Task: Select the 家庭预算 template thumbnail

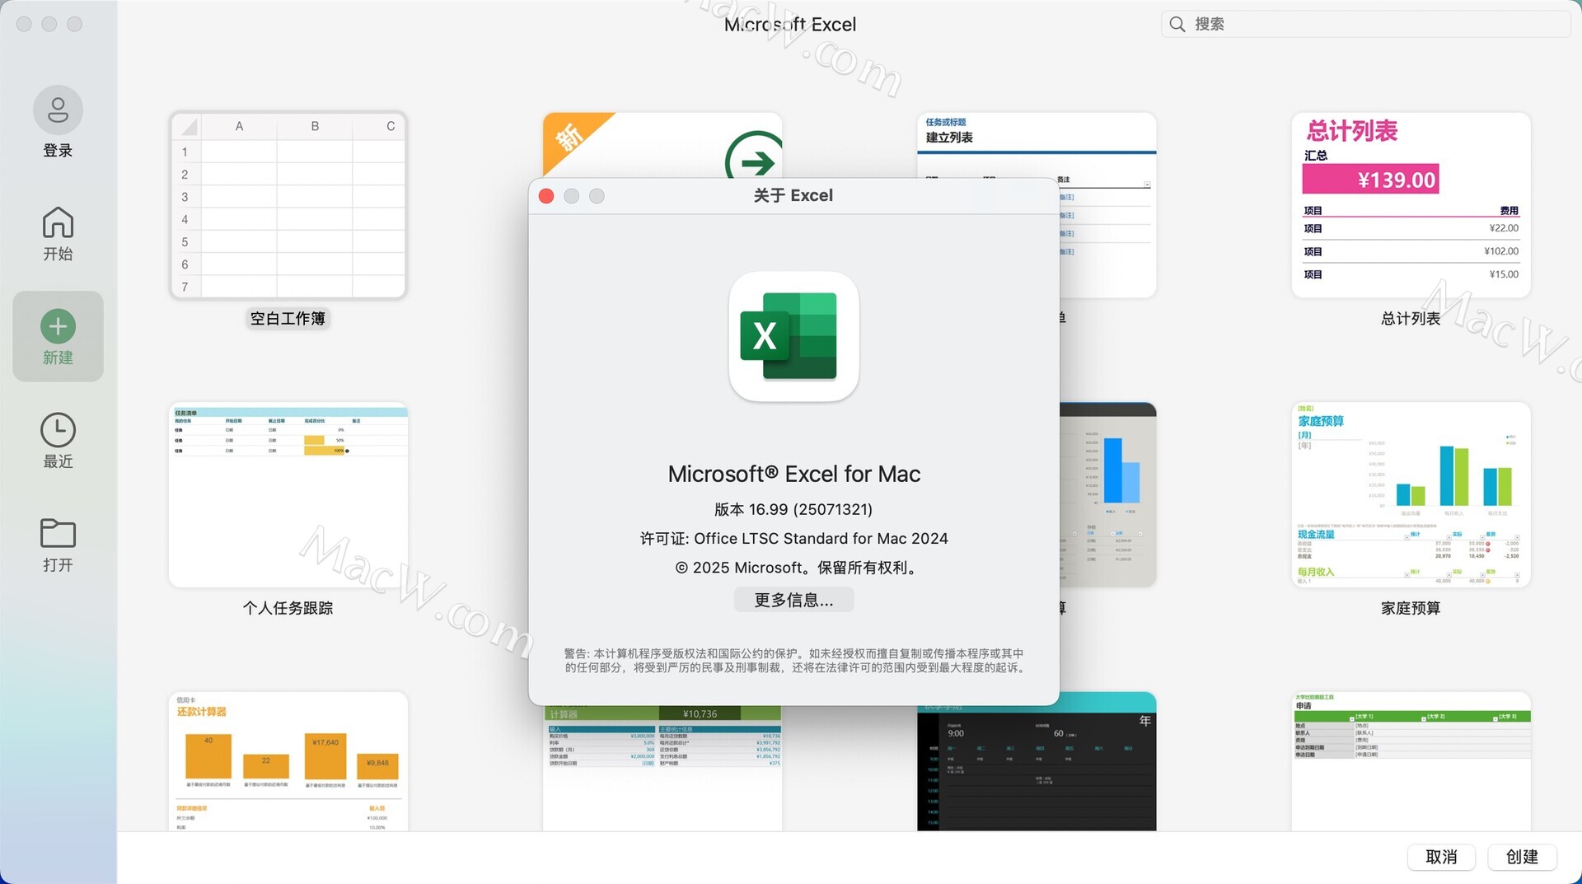Action: coord(1411,494)
